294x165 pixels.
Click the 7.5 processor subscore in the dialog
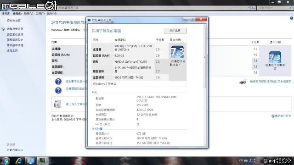(158, 49)
